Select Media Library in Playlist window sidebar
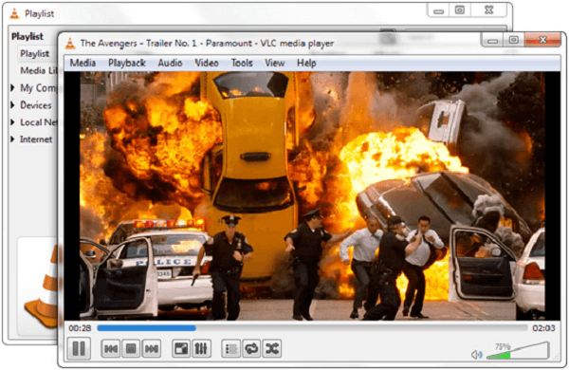This screenshot has width=569, height=370. (x=39, y=70)
